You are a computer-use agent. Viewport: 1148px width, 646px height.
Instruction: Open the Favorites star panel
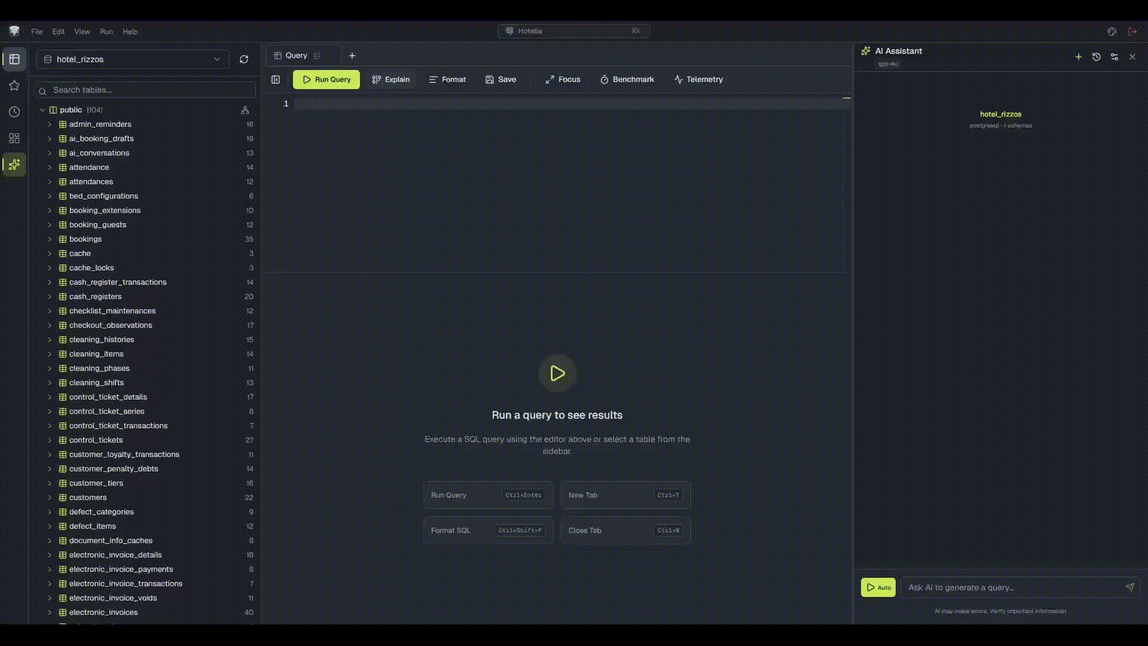(14, 86)
